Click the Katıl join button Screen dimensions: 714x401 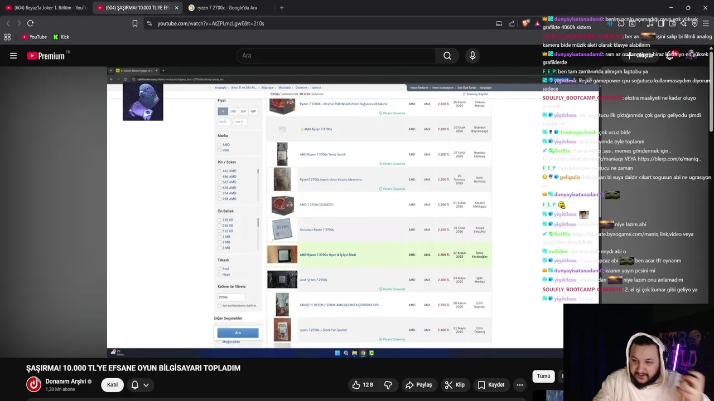pyautogui.click(x=112, y=385)
